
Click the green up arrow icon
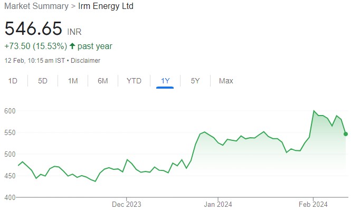(72, 46)
